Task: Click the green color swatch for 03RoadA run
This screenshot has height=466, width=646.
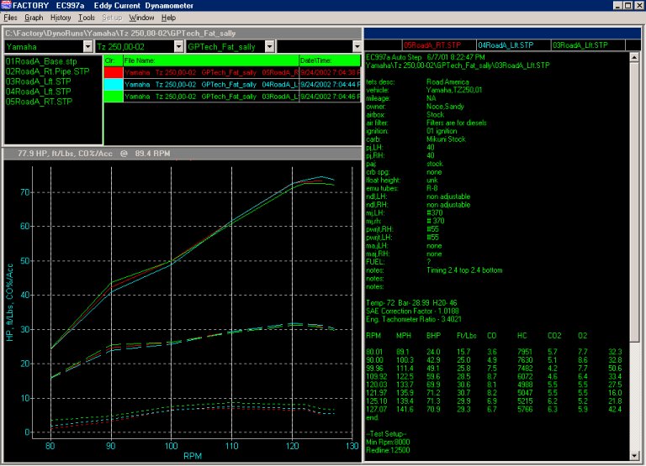Action: coord(113,97)
